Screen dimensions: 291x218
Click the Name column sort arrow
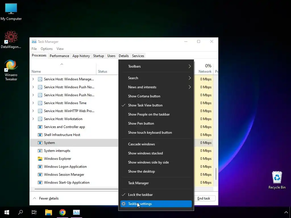coord(62,64)
